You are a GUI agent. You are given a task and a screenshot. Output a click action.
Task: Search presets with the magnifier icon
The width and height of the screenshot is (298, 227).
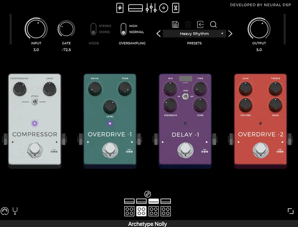(x=213, y=25)
